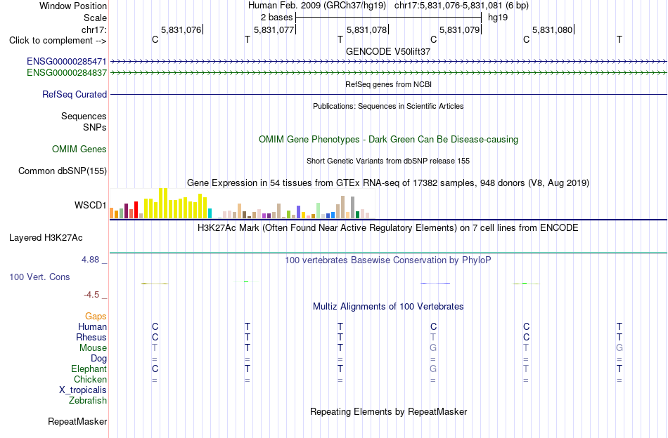Click the red bar in GTEx chart

136,210
